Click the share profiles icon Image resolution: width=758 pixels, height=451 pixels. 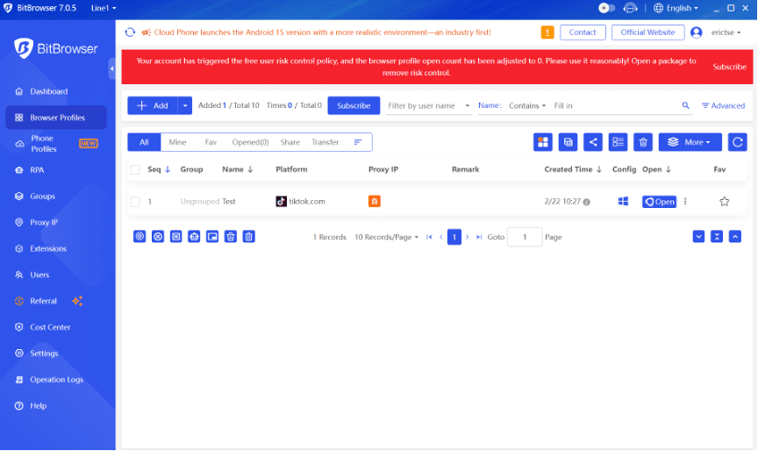pyautogui.click(x=593, y=142)
